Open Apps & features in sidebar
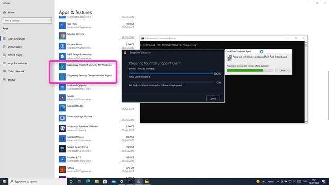Screen dimensions: 329x185 pyautogui.click(x=16, y=39)
